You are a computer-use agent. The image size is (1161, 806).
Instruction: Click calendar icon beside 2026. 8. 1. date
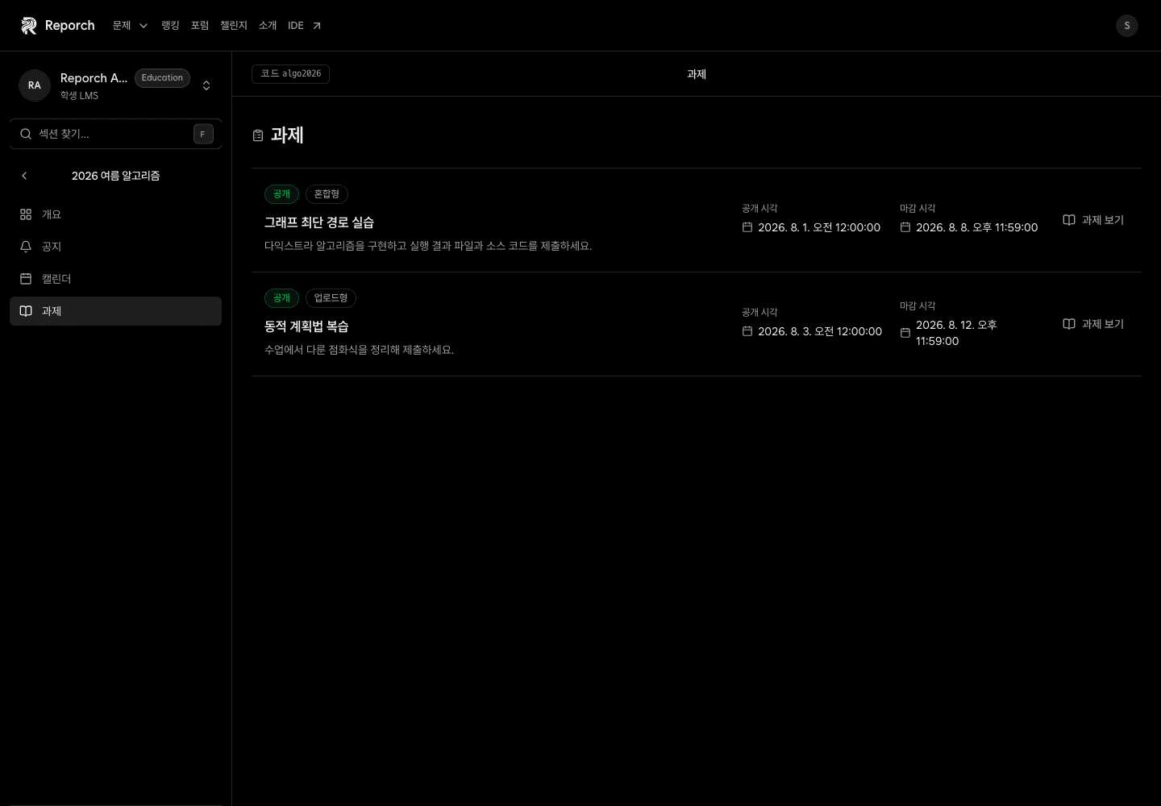pos(747,227)
